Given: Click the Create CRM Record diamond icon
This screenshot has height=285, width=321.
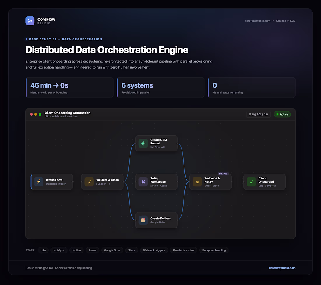Looking at the screenshot, I should coord(143,144).
